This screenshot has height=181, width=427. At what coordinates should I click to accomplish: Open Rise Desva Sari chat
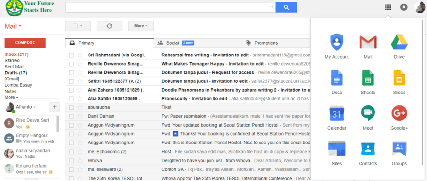click(30, 123)
